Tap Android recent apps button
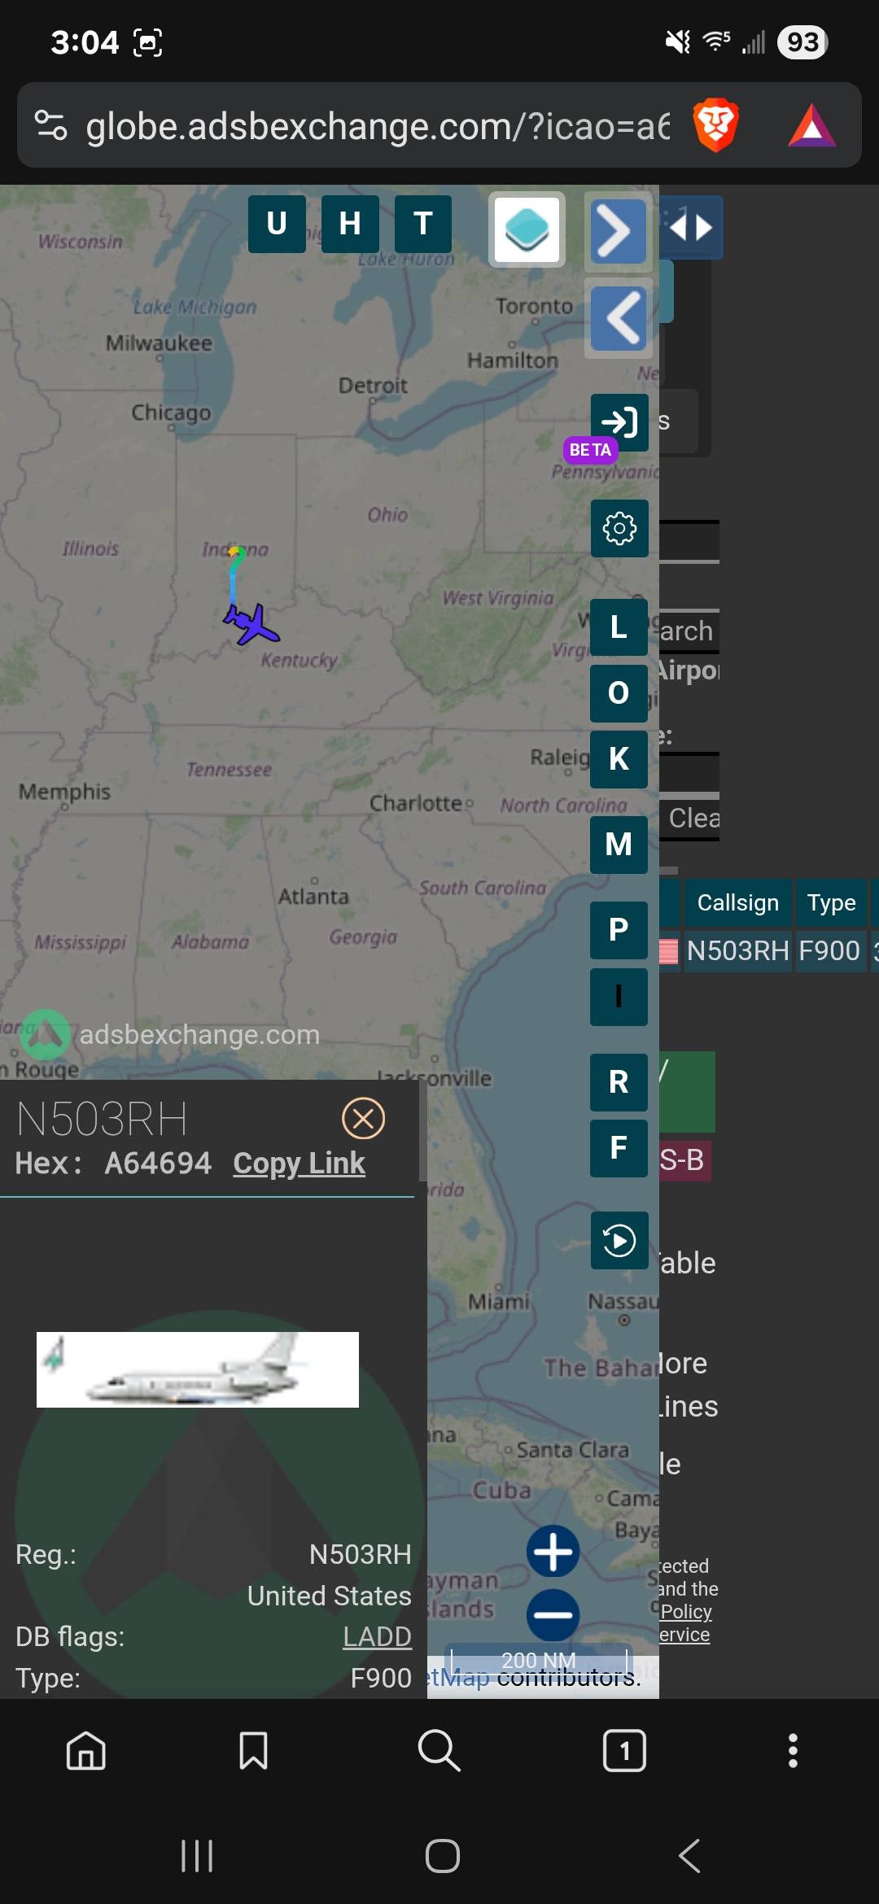This screenshot has width=879, height=1904. 196,1856
